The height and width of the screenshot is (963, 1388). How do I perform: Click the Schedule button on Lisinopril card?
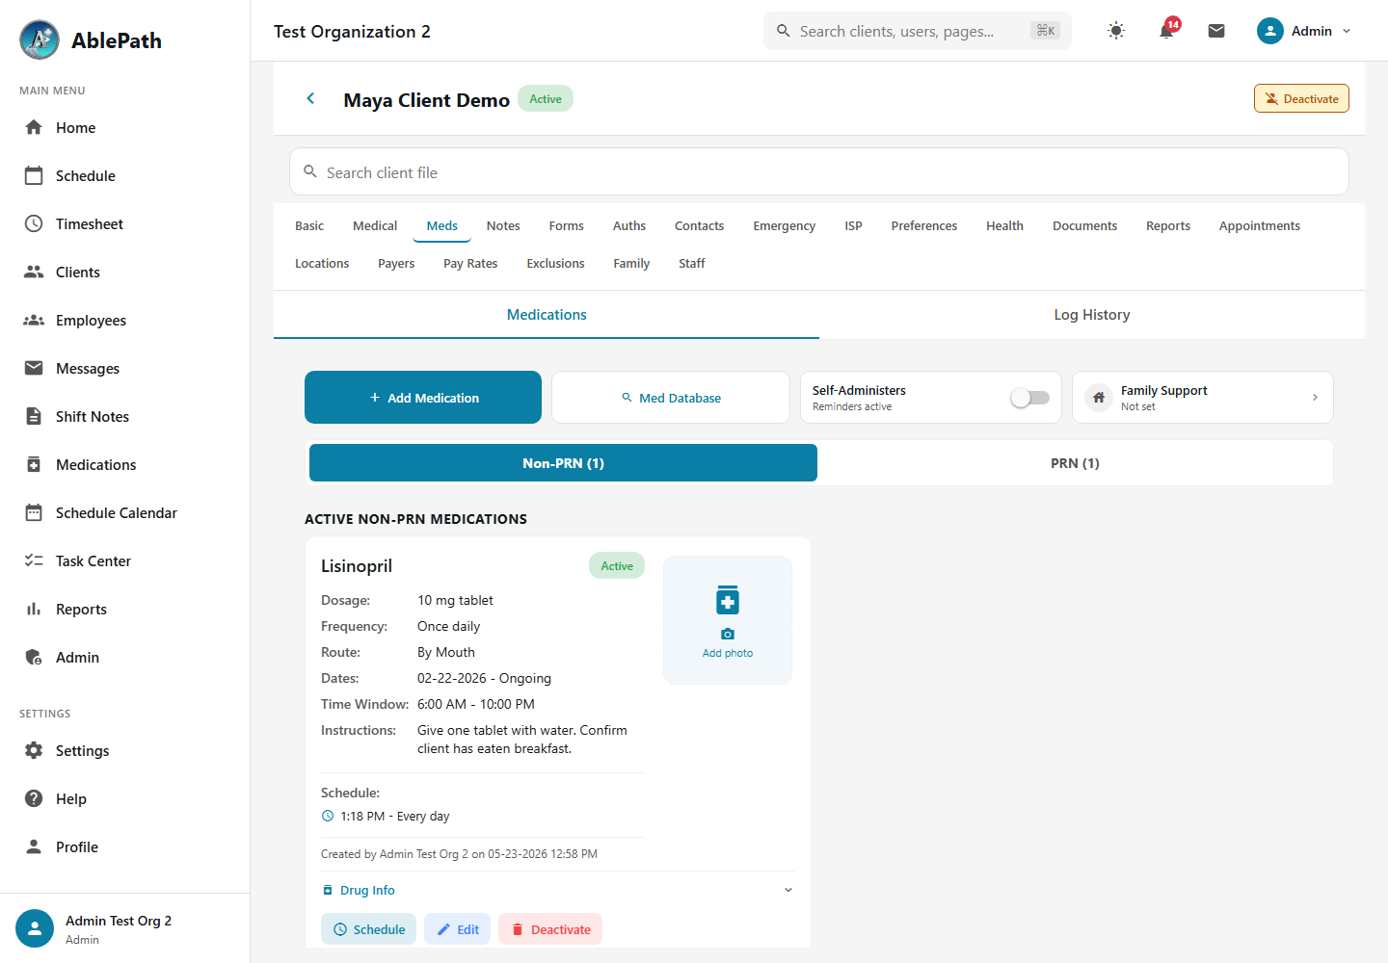(369, 929)
